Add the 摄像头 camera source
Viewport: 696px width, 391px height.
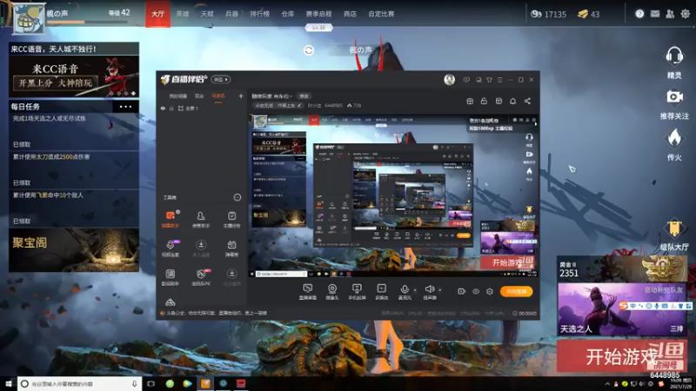tap(332, 292)
